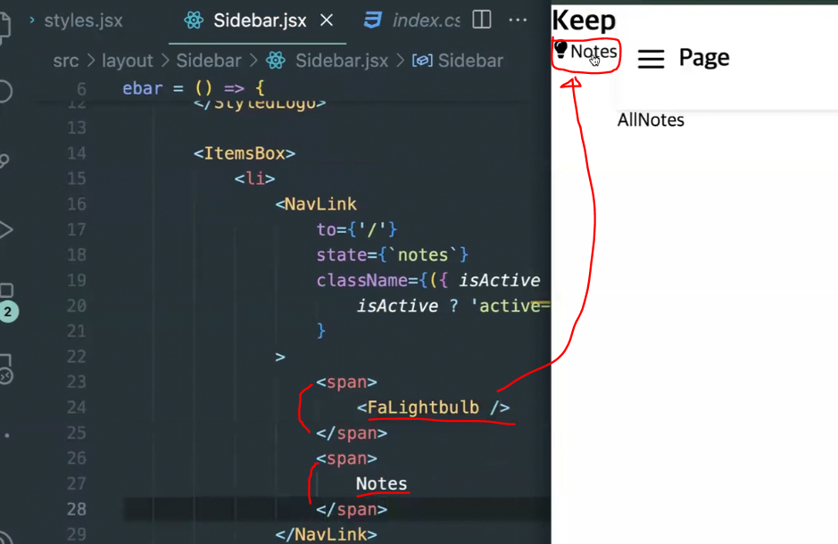The width and height of the screenshot is (838, 544).
Task: Click the Page heading in the preview
Action: point(704,57)
